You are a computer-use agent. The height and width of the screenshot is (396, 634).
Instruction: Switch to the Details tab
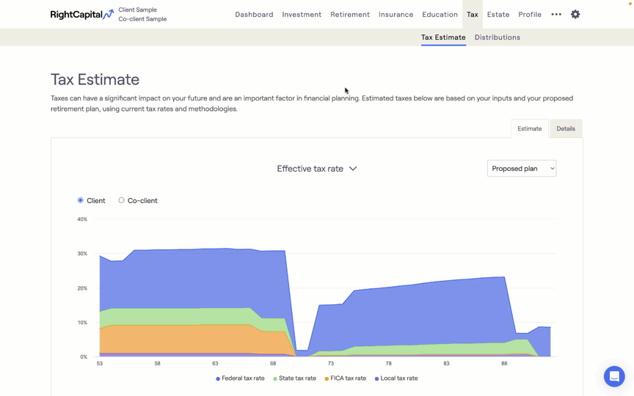click(x=565, y=128)
